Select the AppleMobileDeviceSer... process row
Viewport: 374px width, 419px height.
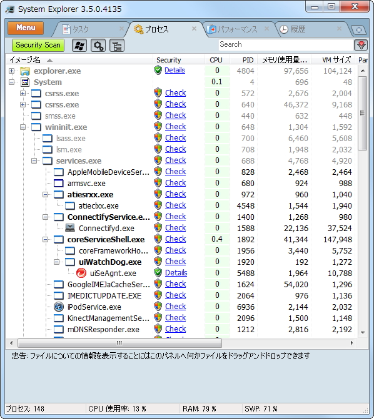(x=181, y=172)
